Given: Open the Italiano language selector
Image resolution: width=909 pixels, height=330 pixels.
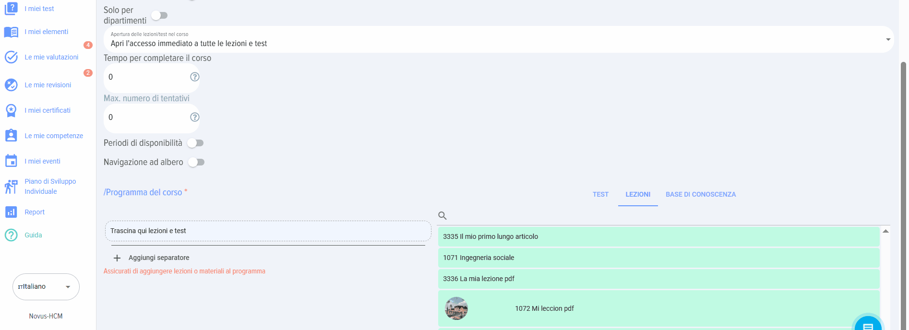Looking at the screenshot, I should tap(46, 287).
